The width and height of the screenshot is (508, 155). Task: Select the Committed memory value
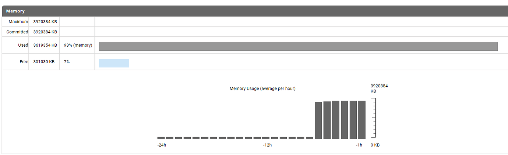(x=45, y=32)
